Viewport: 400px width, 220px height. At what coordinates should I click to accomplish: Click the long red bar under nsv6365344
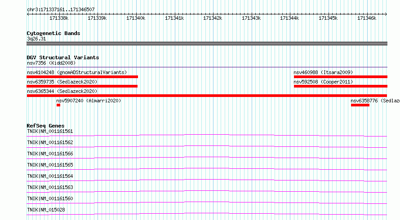click(x=207, y=96)
